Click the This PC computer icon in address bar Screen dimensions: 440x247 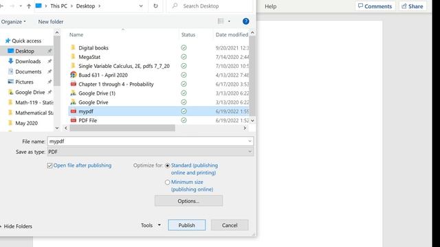coord(38,6)
